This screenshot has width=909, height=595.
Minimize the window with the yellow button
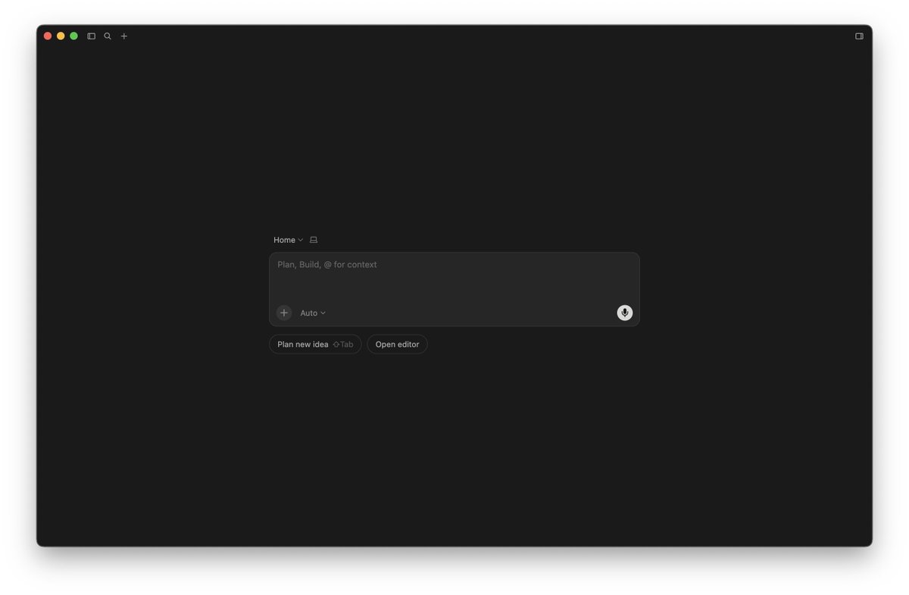click(x=61, y=36)
